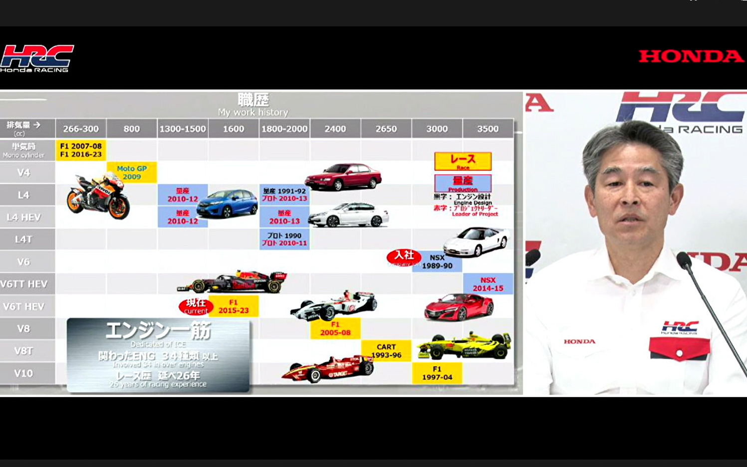Click the dark blue Red Bull F1 car image
The height and width of the screenshot is (467, 747).
point(232,282)
